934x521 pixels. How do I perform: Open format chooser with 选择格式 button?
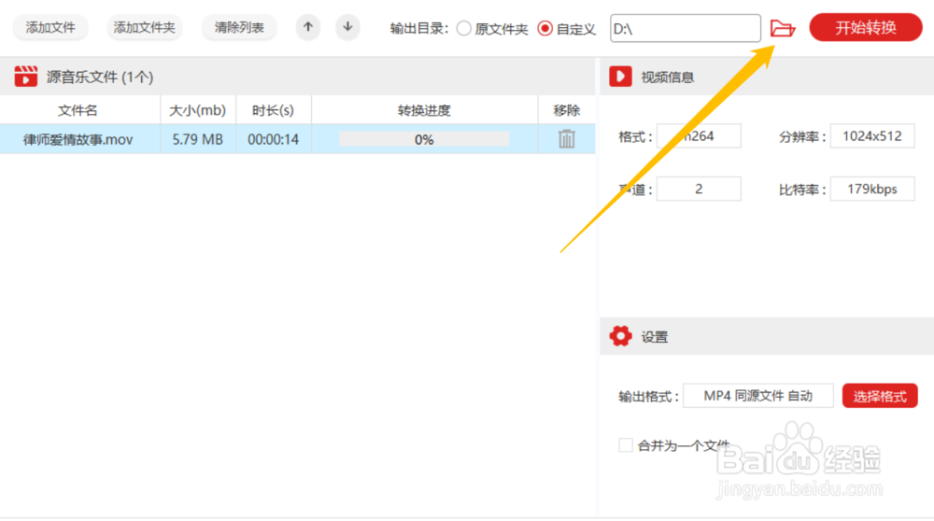[880, 396]
